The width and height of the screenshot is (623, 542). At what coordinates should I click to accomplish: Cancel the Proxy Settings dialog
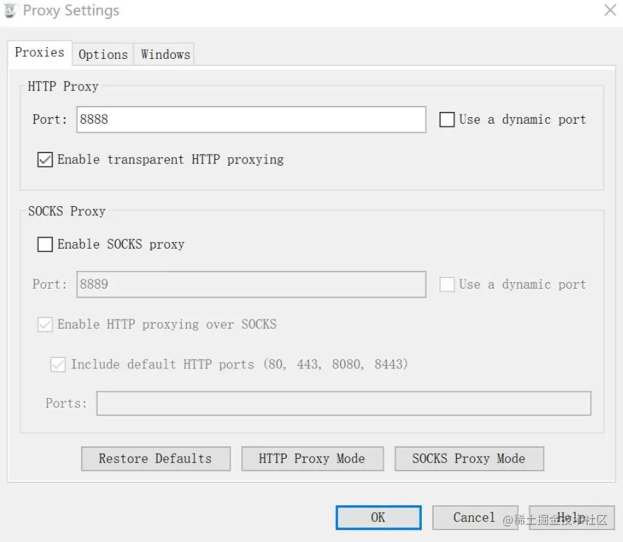[x=475, y=517]
